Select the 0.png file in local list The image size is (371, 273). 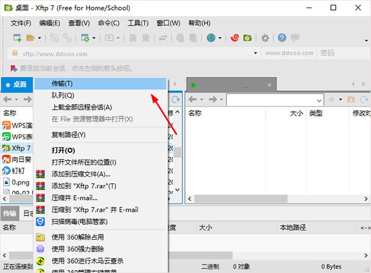tap(16, 182)
